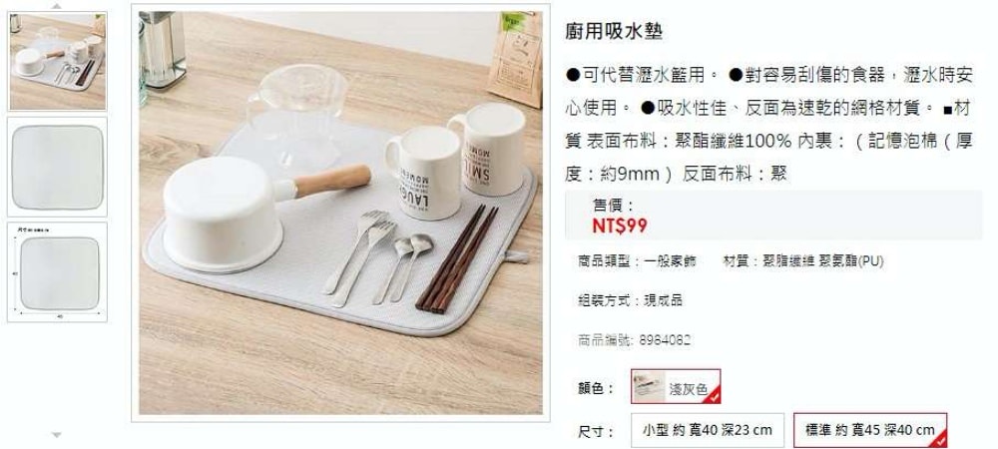The width and height of the screenshot is (998, 449).
Task: Select the 小型 約 寬40 深23 cm size
Action: [x=708, y=430]
